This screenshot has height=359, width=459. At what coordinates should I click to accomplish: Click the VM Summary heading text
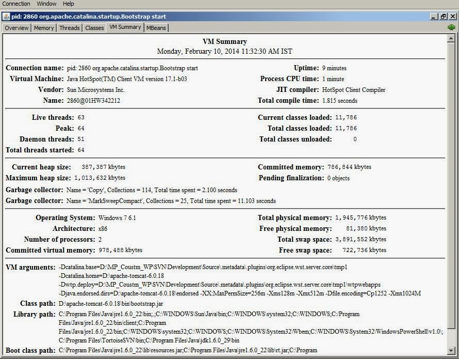(x=225, y=41)
